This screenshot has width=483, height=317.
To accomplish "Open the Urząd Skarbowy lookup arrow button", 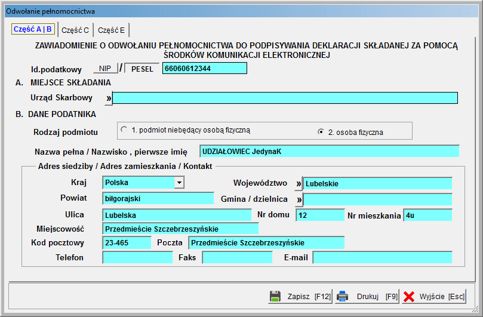I will (x=109, y=99).
